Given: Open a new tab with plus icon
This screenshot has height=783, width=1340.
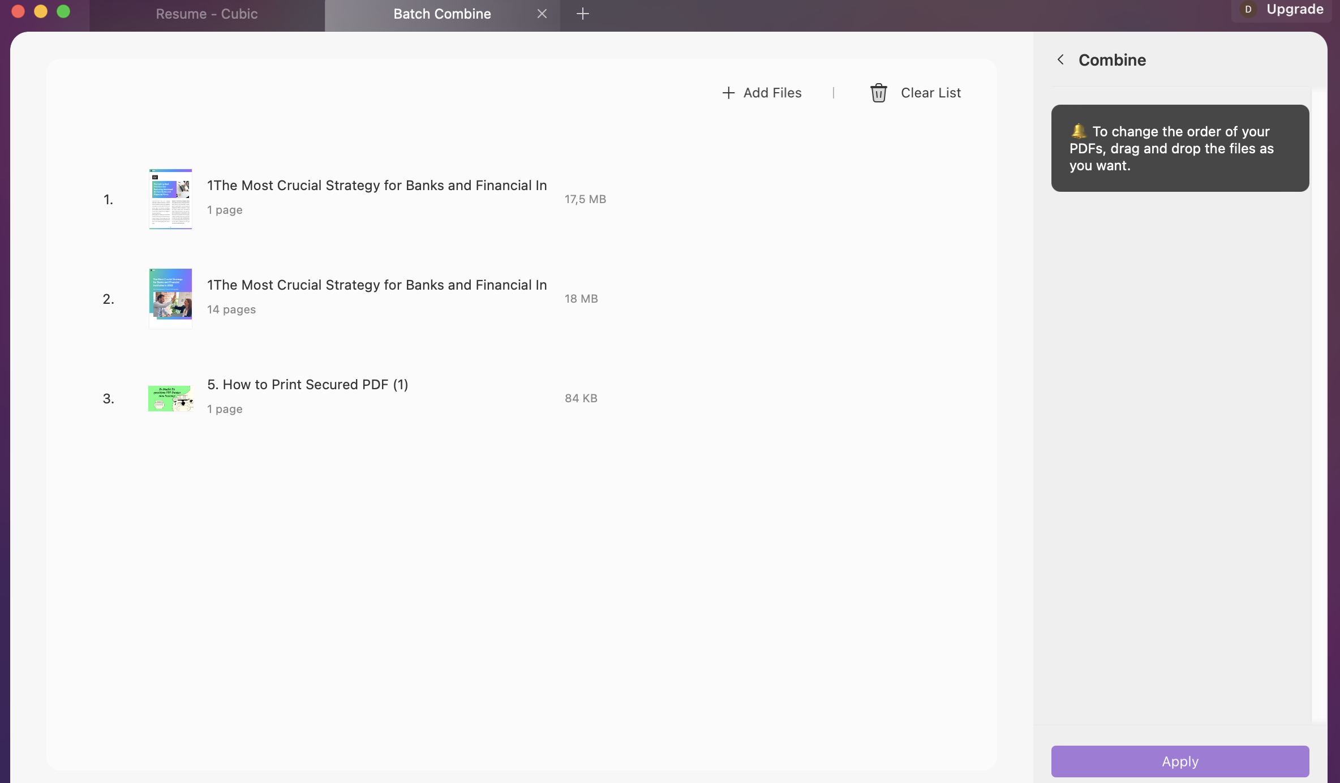Looking at the screenshot, I should tap(582, 14).
